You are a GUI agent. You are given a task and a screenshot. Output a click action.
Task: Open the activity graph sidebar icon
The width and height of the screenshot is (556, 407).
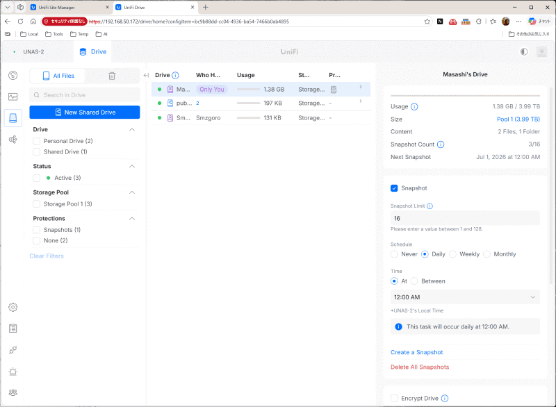pyautogui.click(x=13, y=97)
